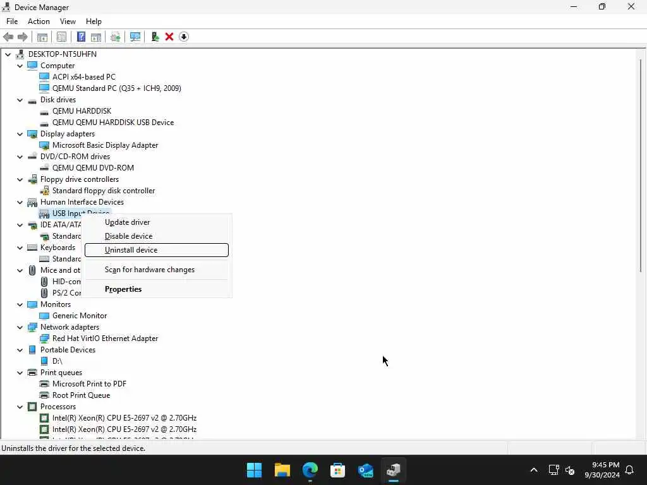Click the monitor scan hardware toolbar icon

(x=135, y=37)
